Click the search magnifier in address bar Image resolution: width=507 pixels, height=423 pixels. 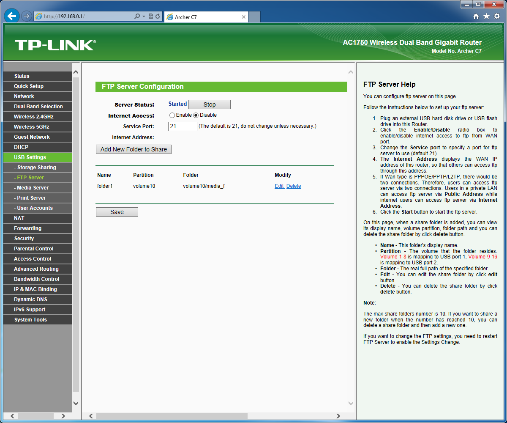[137, 16]
